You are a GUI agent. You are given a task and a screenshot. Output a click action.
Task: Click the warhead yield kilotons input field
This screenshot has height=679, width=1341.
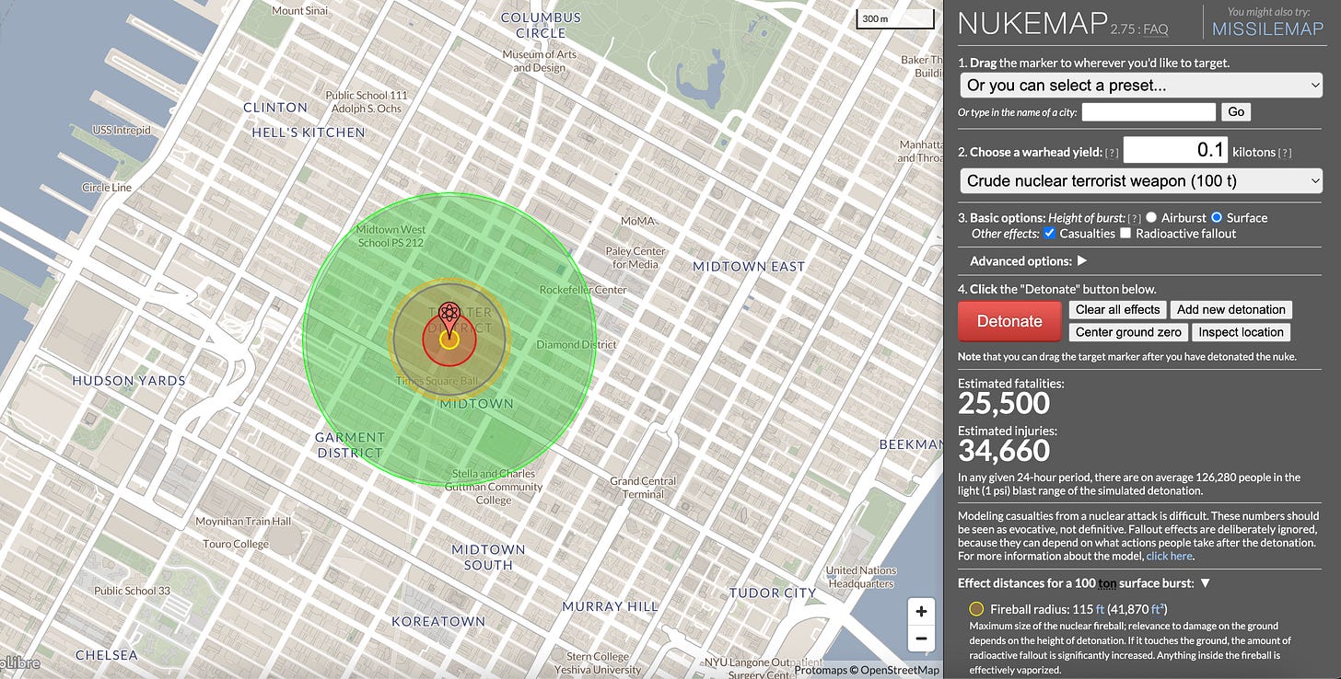pyautogui.click(x=1175, y=150)
